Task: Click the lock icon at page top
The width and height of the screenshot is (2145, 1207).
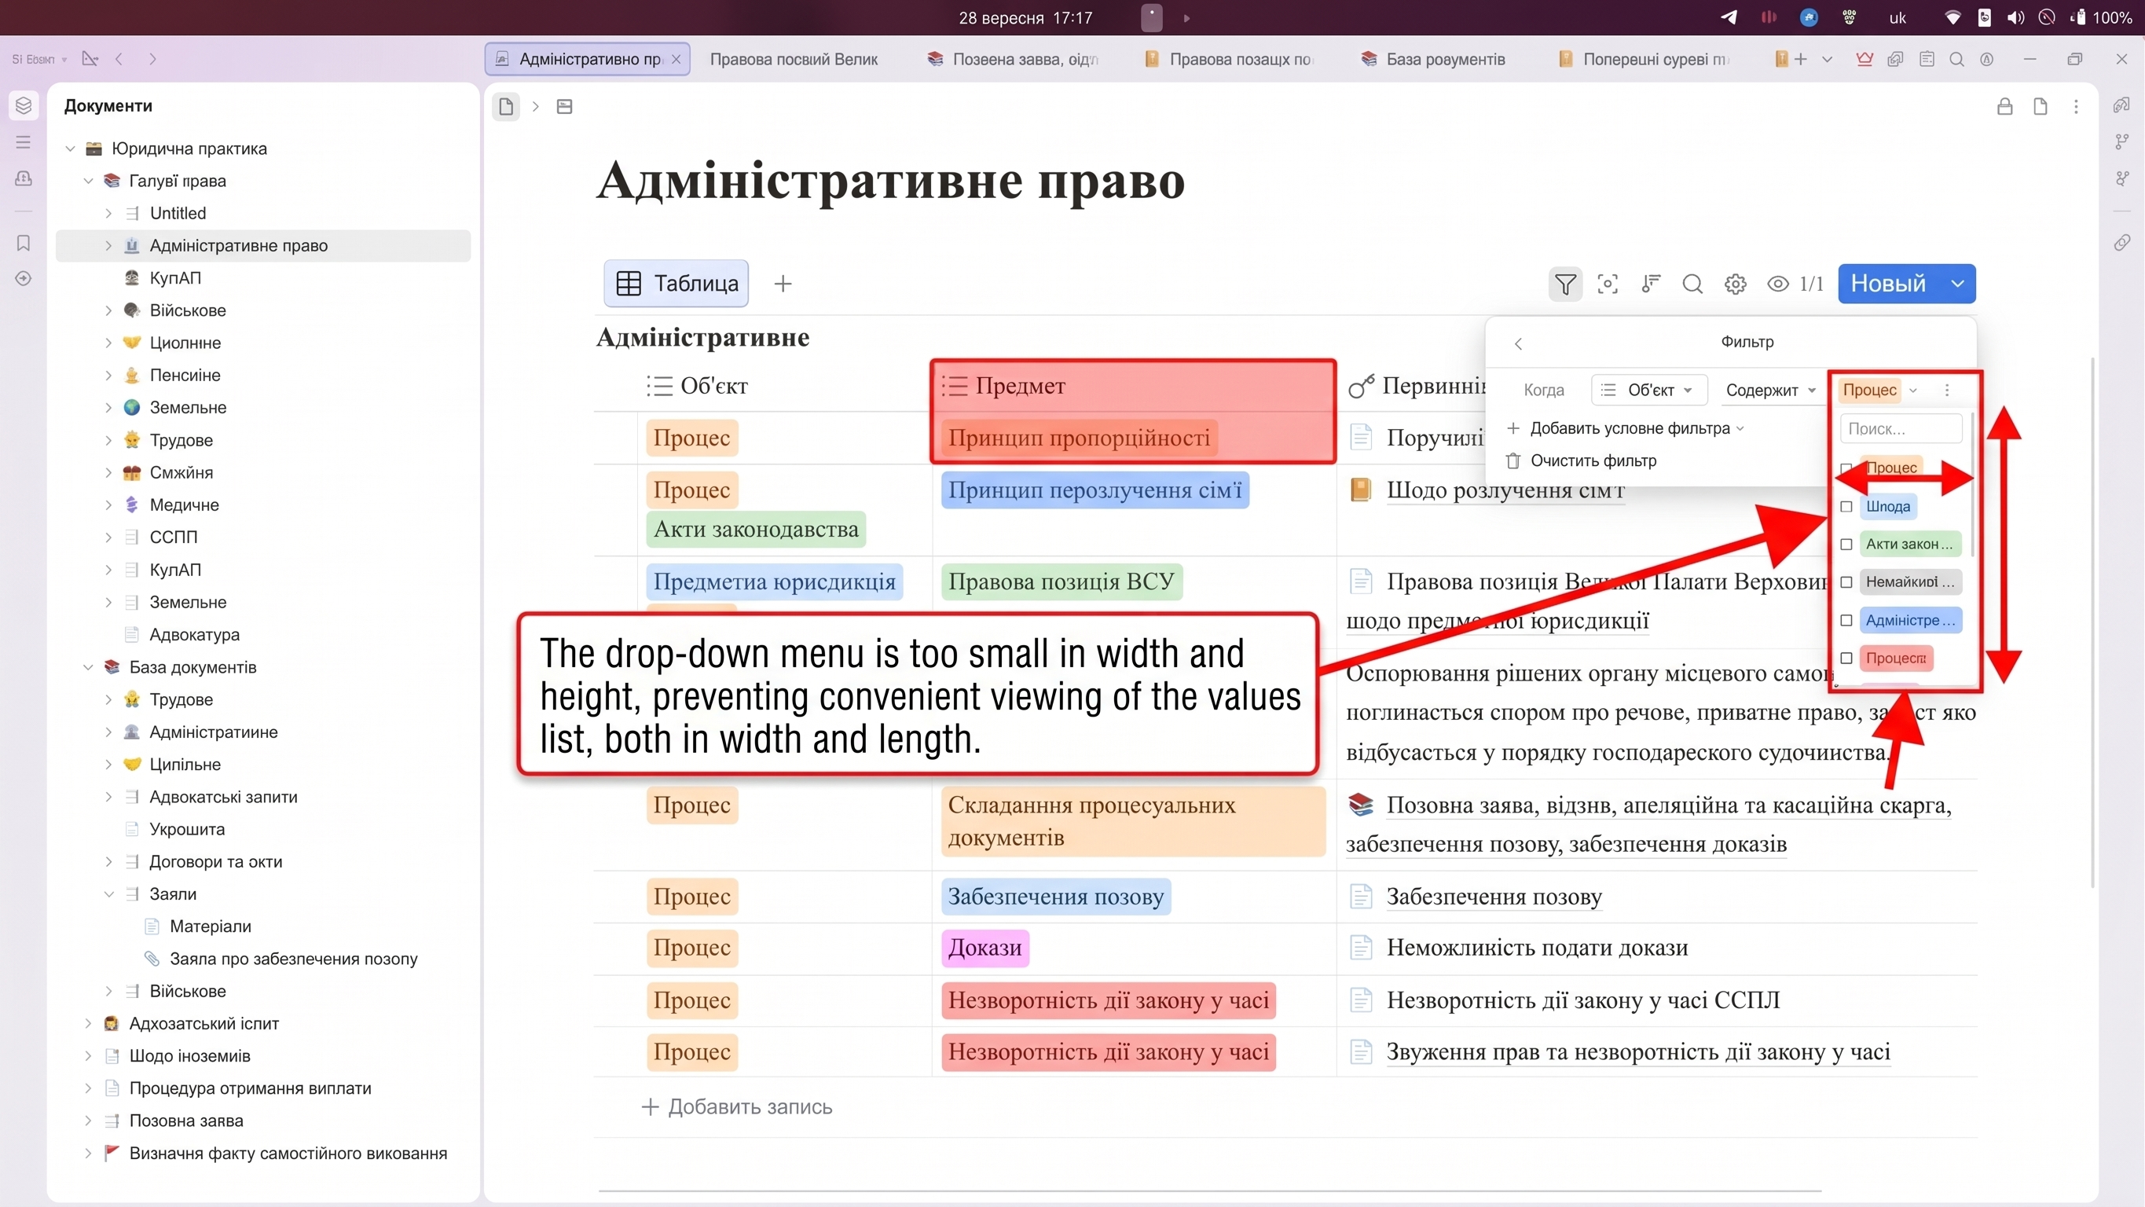Action: tap(2005, 107)
